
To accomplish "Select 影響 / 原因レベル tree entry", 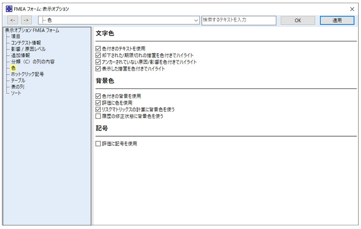I will pyautogui.click(x=28, y=49).
